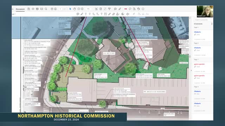This screenshot has width=225, height=126.
Task: Zoom out with minus icon
Action: [x=79, y=9]
